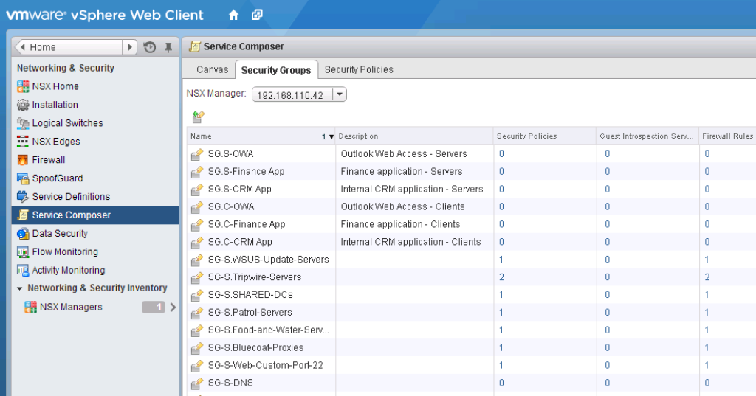Viewport: 756px width, 396px height.
Task: Click the Data Security icon
Action: 23,233
